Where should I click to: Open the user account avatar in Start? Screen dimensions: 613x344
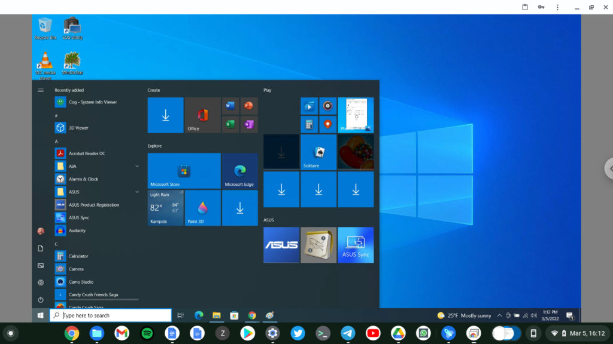tap(41, 231)
